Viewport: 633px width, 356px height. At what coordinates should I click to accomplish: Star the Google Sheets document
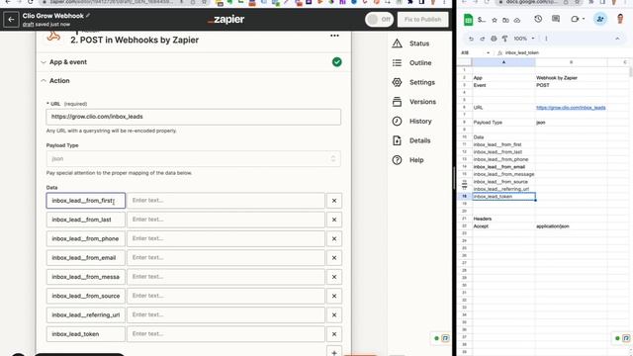[x=495, y=20]
